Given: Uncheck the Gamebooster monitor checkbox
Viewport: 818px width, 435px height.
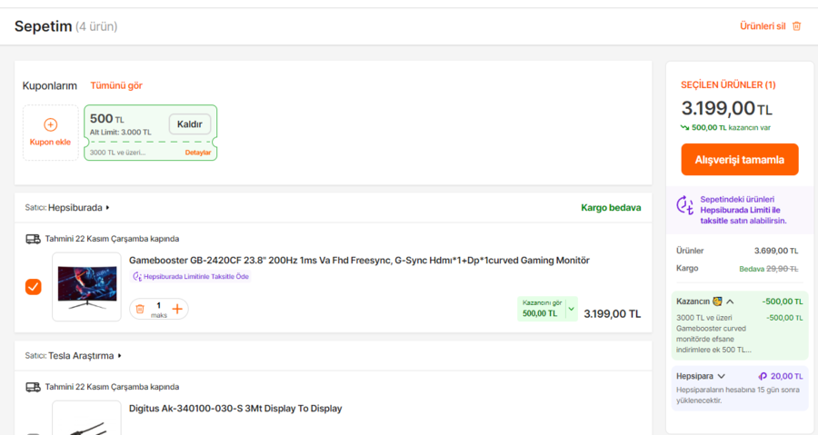Looking at the screenshot, I should pos(33,287).
